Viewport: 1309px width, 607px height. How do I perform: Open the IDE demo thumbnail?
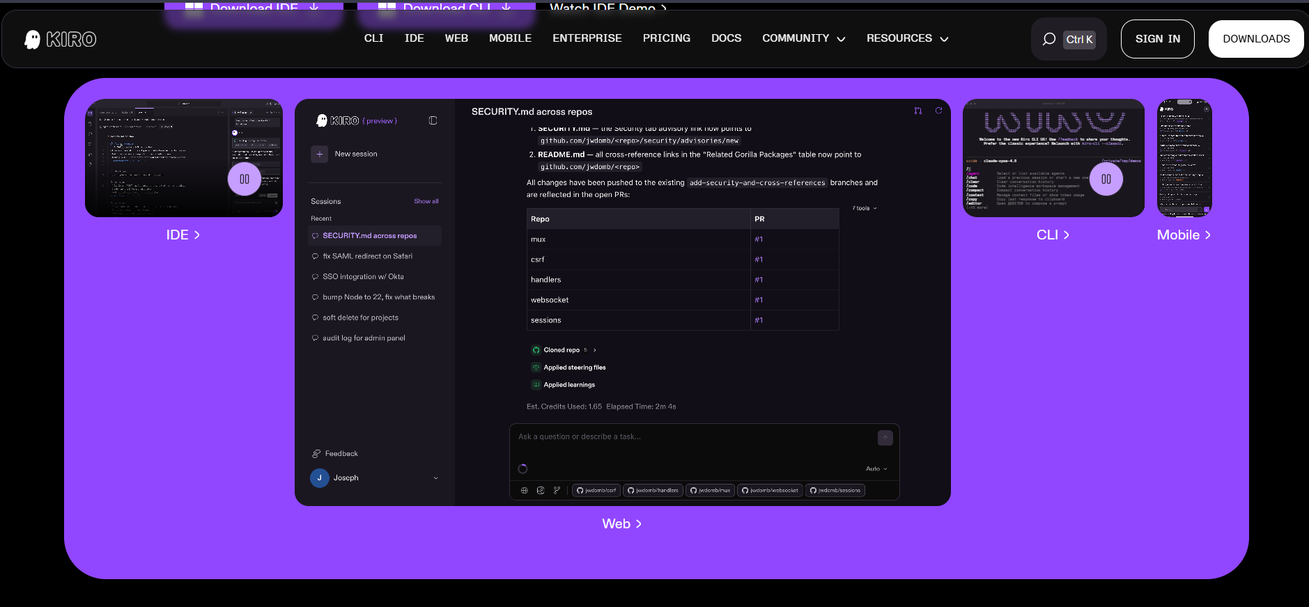[x=184, y=158]
